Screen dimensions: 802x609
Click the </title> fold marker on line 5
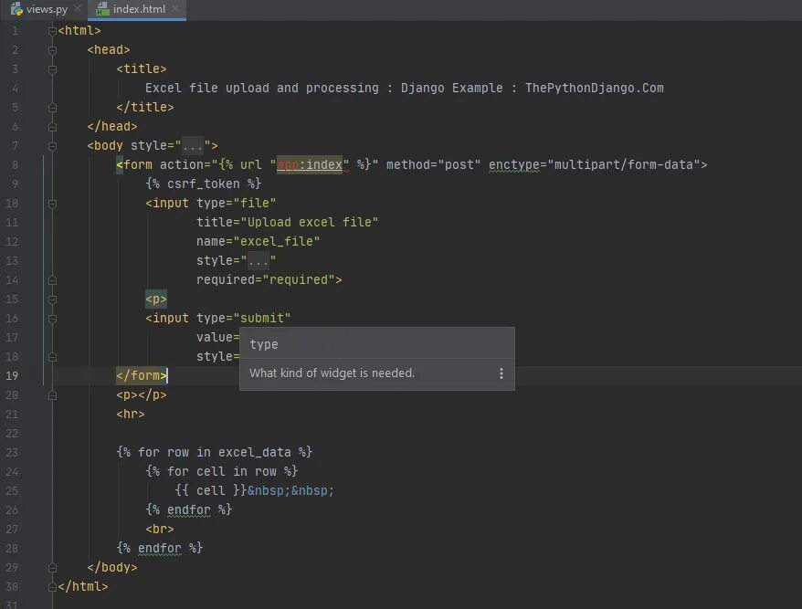click(52, 108)
